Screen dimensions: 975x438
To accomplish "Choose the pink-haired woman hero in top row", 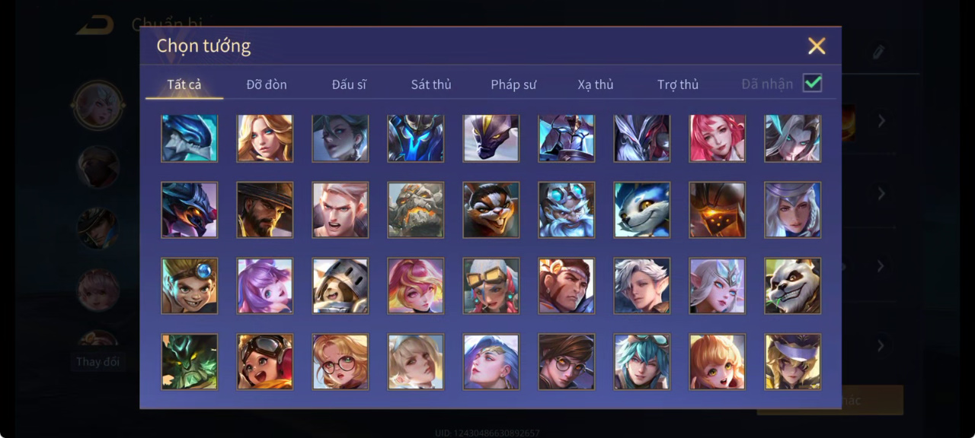I will (718, 138).
